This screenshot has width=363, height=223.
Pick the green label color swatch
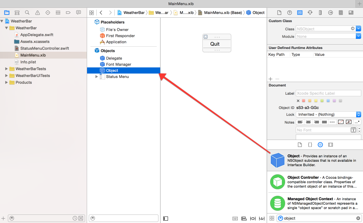tap(322, 101)
